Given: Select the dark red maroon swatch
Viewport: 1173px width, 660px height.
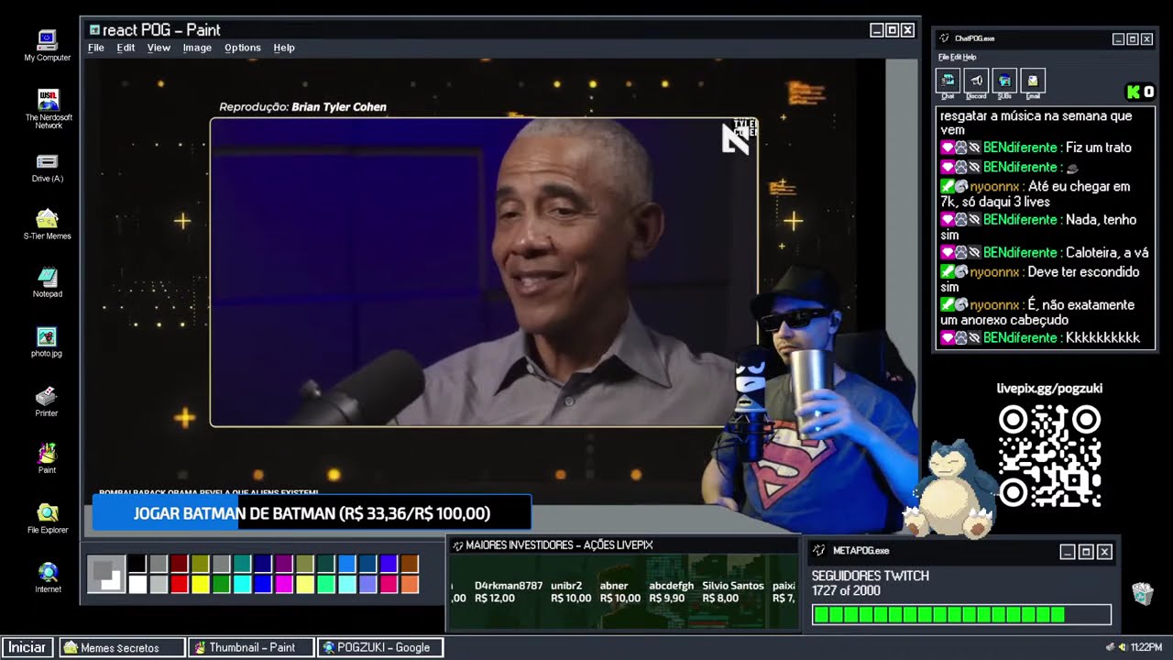Looking at the screenshot, I should tap(179, 564).
